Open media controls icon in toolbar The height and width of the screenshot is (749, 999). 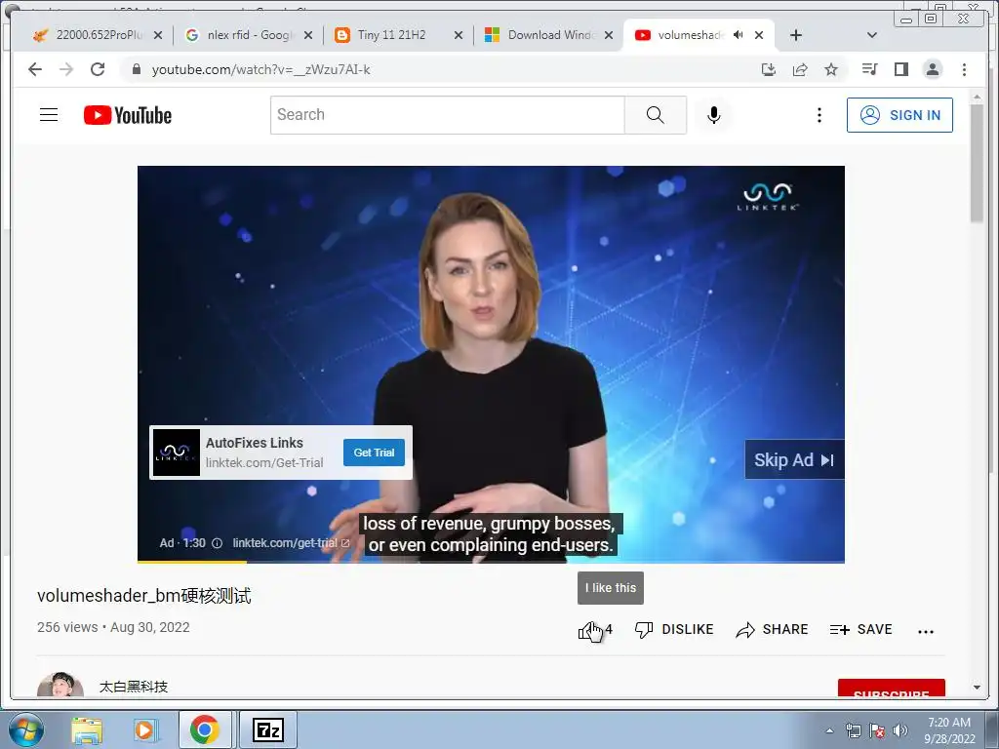pos(869,69)
